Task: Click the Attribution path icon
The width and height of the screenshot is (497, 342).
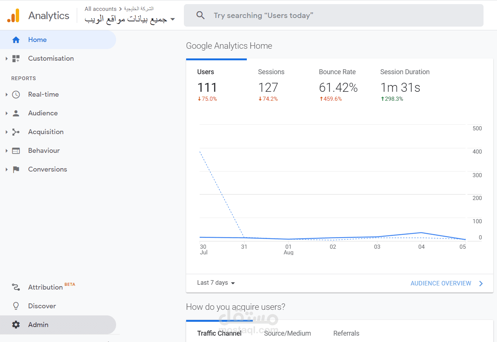Action: [x=16, y=287]
